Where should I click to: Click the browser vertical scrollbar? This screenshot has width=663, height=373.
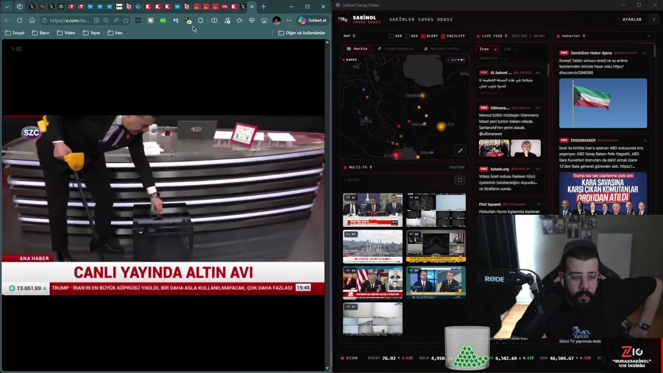(x=327, y=204)
